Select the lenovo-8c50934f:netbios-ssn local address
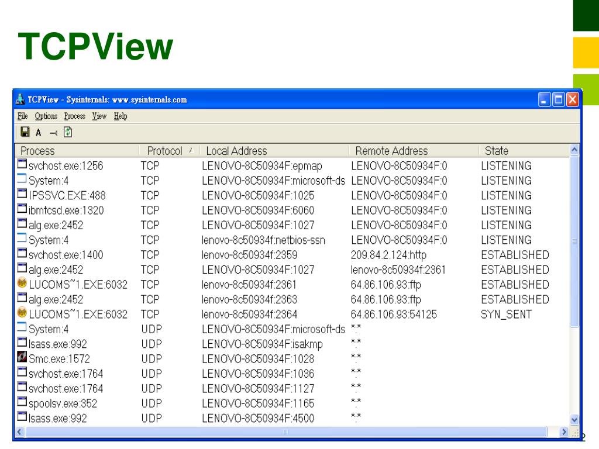The width and height of the screenshot is (599, 449). (264, 240)
